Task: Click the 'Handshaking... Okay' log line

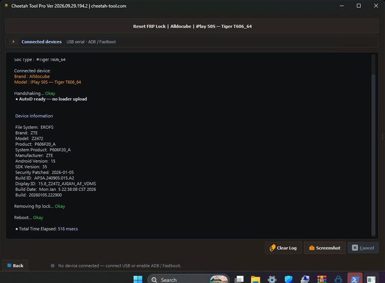Action: [x=34, y=93]
